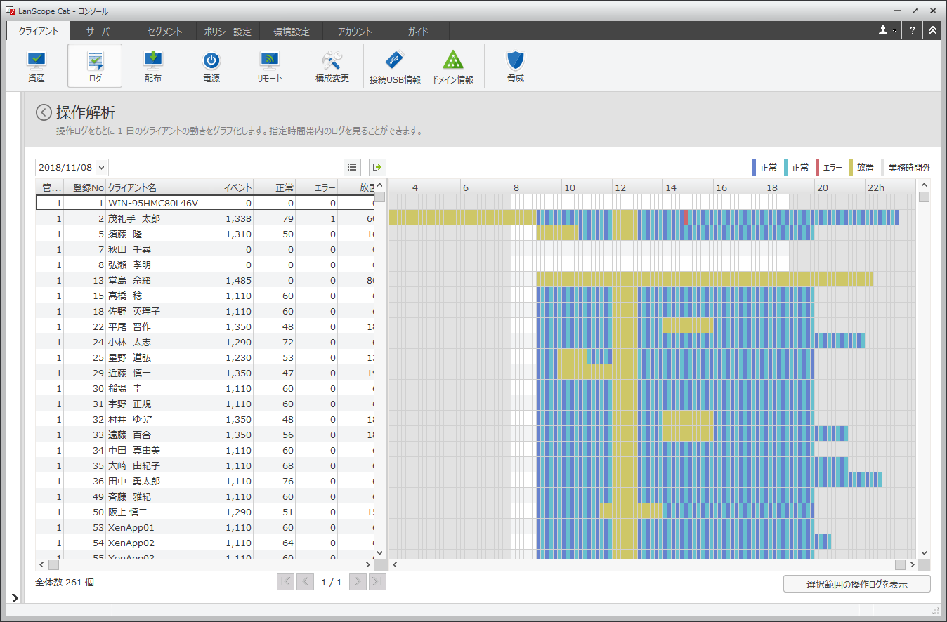This screenshot has height=622, width=947.
Task: Go to the first page button
Action: pyautogui.click(x=286, y=582)
